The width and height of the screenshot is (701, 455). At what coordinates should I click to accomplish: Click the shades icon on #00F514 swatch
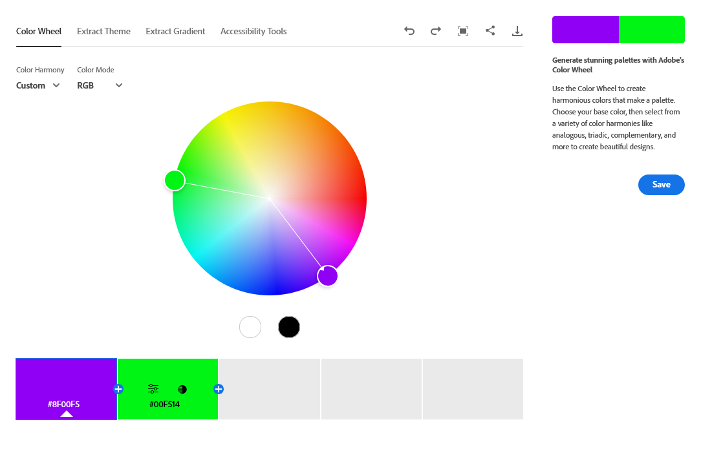[182, 389]
